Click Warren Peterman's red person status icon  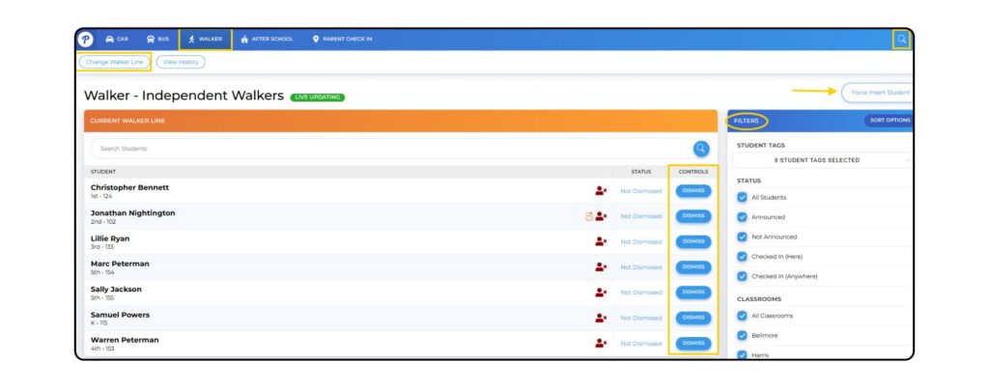[x=601, y=343]
